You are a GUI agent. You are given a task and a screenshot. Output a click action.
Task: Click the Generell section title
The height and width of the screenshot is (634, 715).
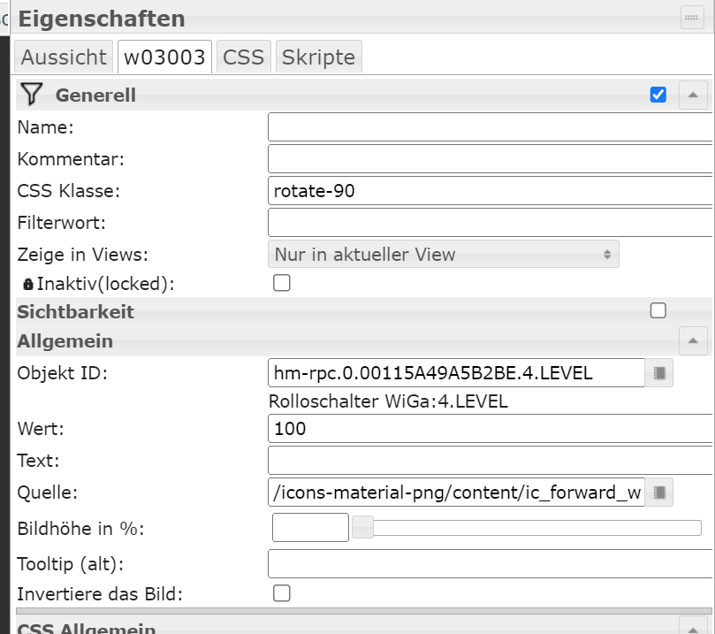tap(95, 95)
